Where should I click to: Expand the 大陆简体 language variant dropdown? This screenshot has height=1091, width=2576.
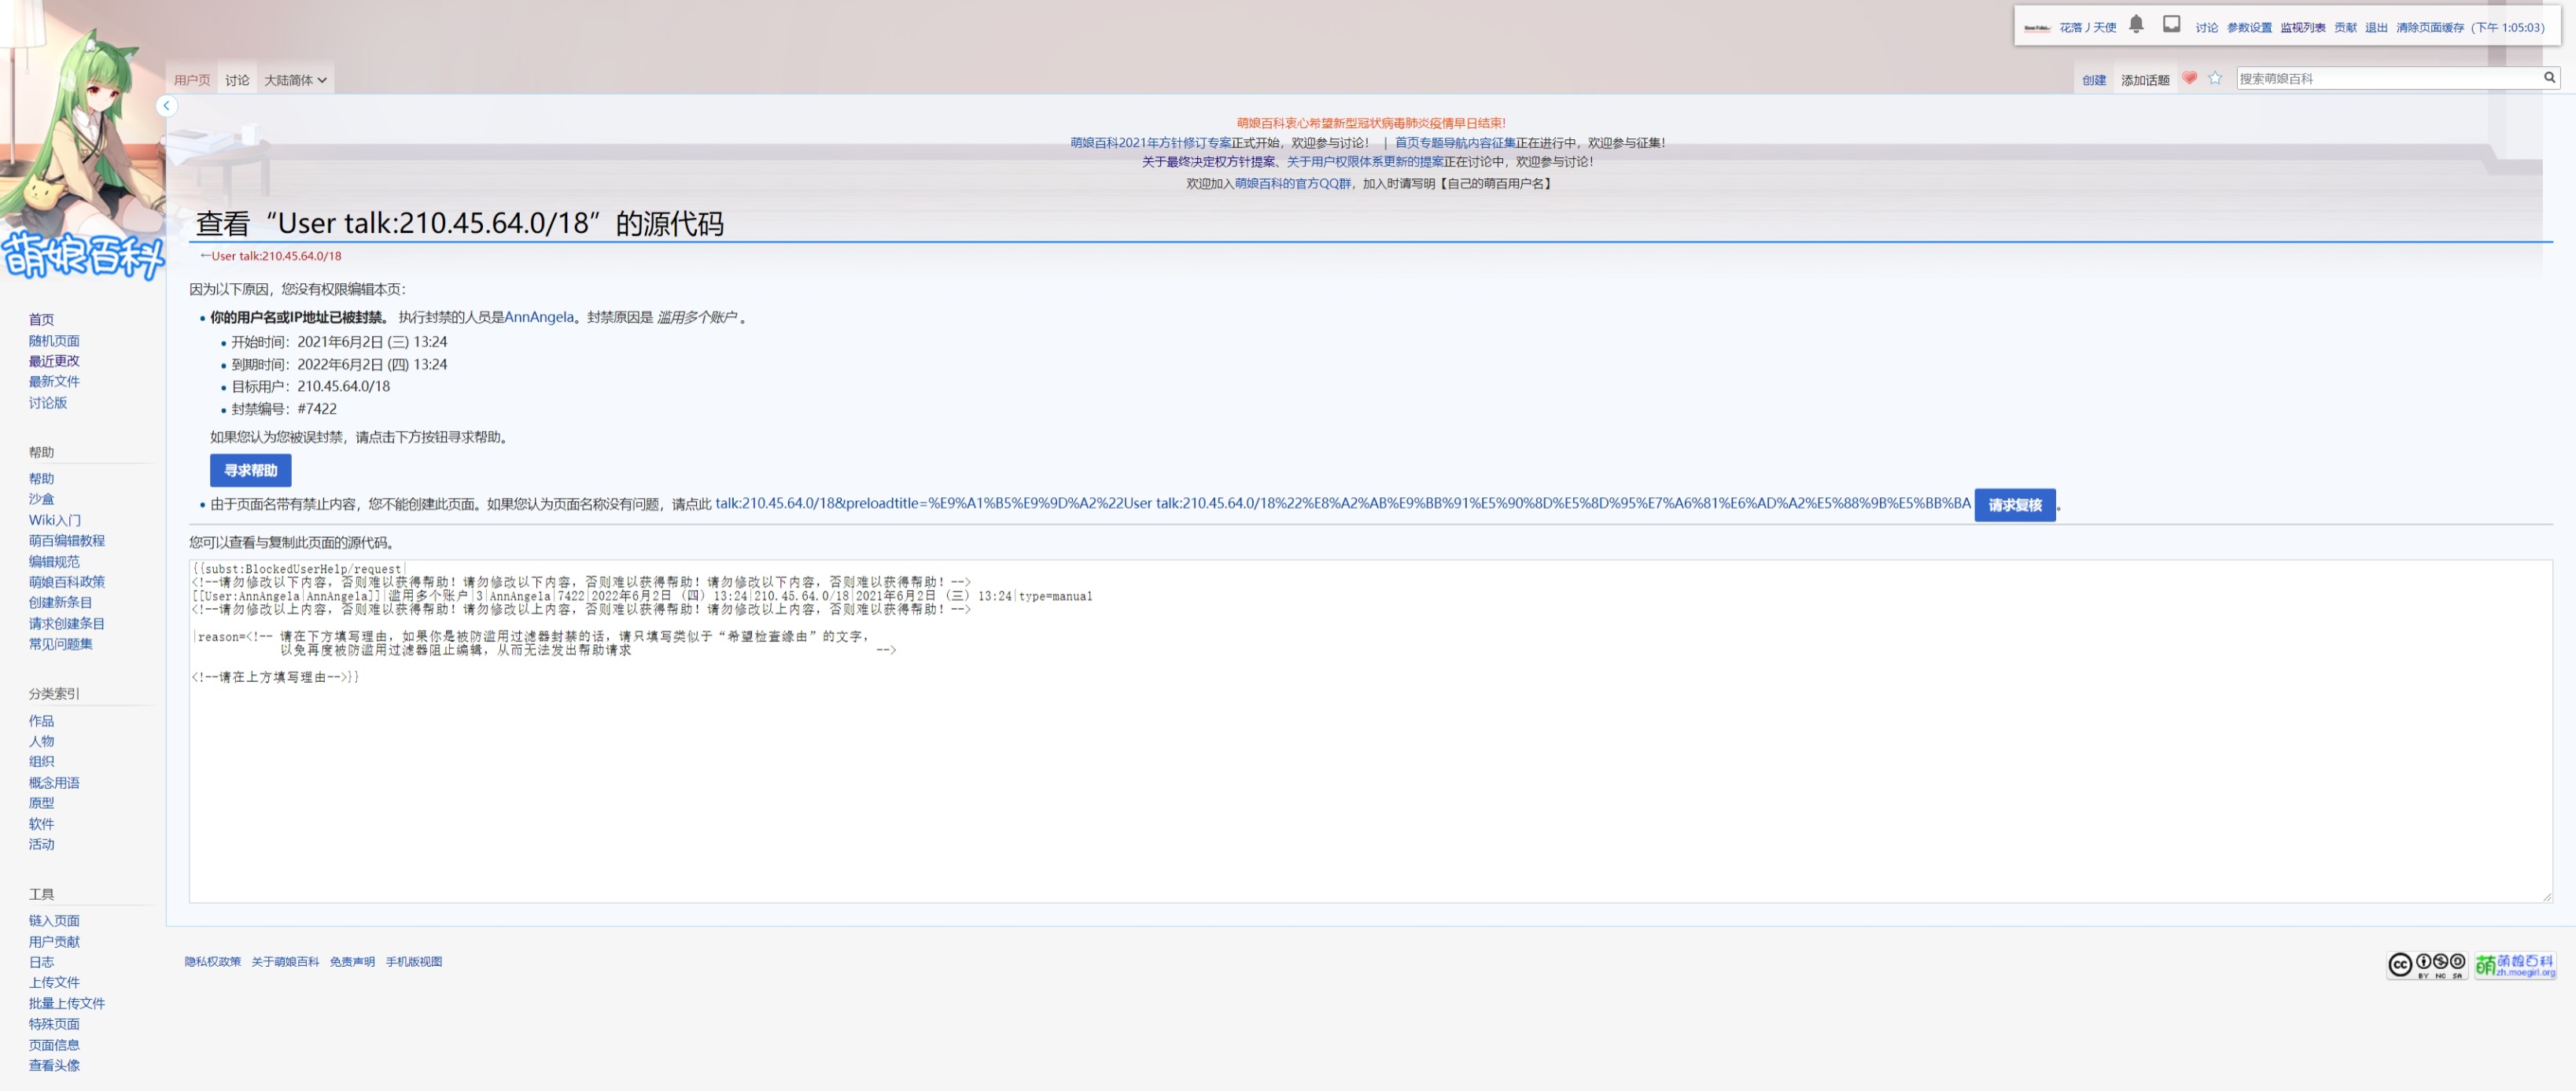(295, 80)
